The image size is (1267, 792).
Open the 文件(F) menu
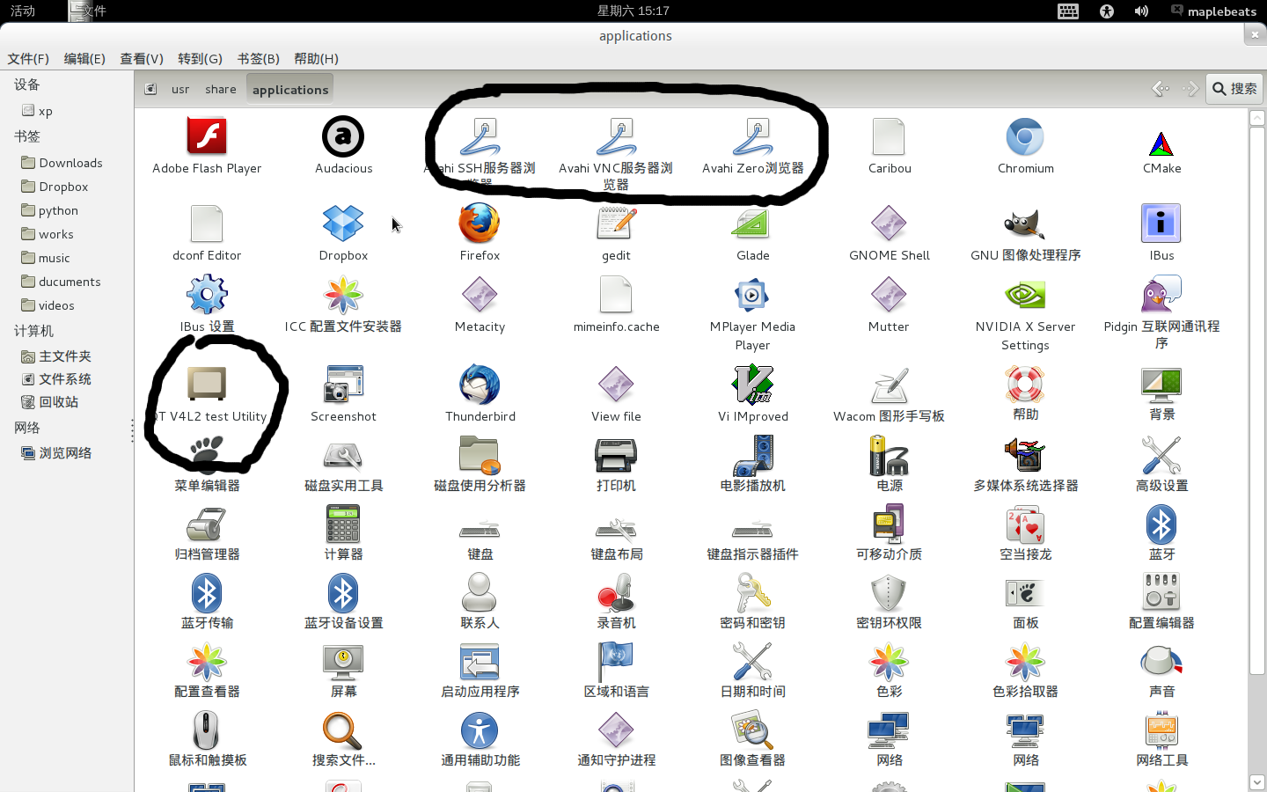tap(28, 59)
